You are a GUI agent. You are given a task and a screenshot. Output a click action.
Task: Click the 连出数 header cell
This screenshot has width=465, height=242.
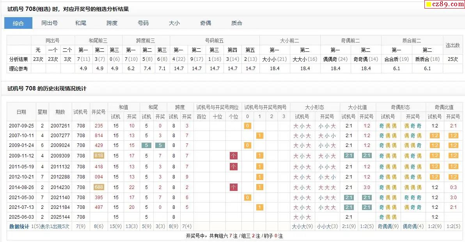(x=453, y=45)
